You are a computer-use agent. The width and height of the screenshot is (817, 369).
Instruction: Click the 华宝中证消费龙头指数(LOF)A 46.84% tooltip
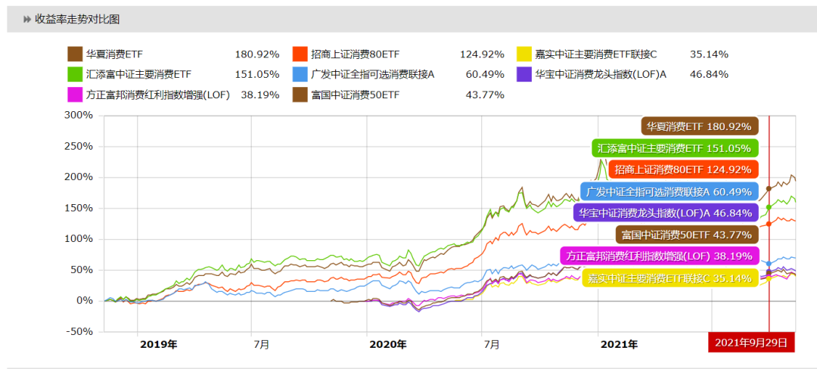666,212
